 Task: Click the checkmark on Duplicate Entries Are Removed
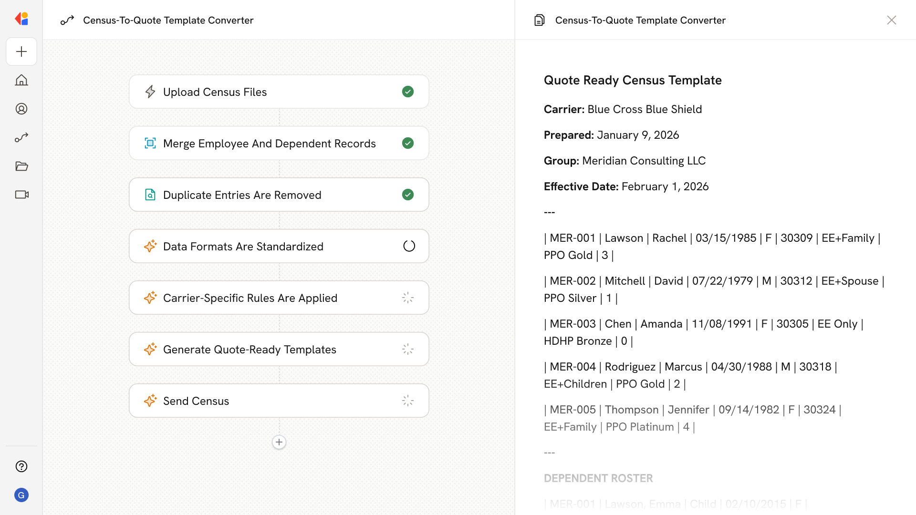(408, 195)
